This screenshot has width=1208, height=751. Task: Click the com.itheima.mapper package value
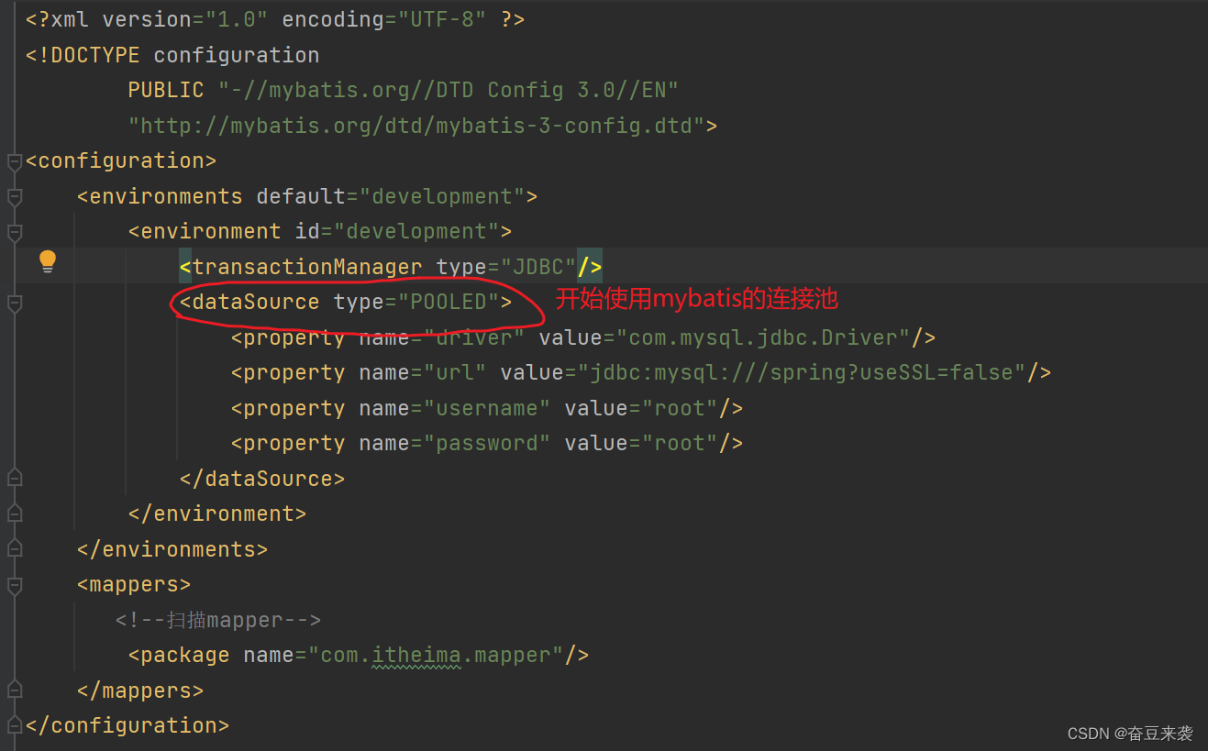point(435,655)
